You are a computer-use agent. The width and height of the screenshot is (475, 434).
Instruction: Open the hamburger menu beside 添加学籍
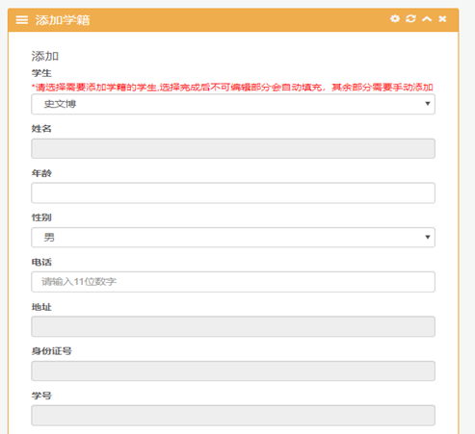click(22, 20)
